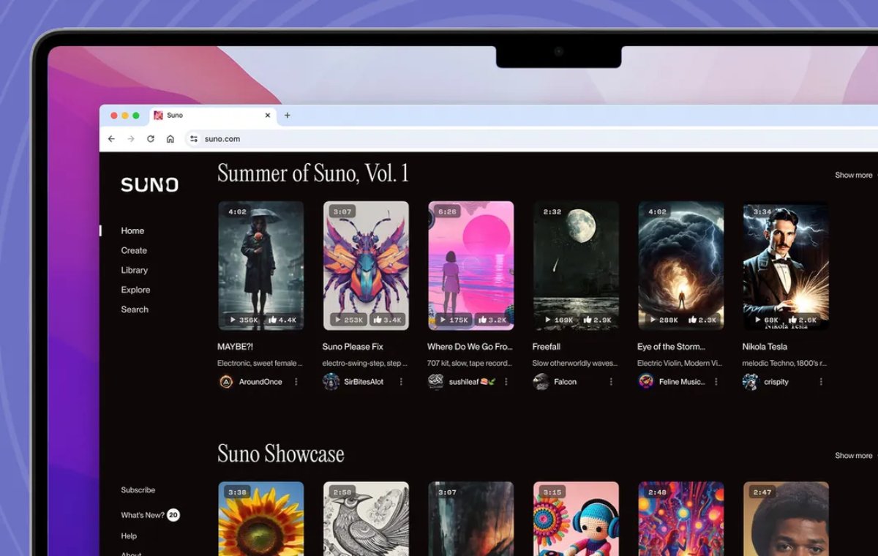Image resolution: width=878 pixels, height=556 pixels.
Task: Open Create in the sidebar
Action: coord(134,250)
